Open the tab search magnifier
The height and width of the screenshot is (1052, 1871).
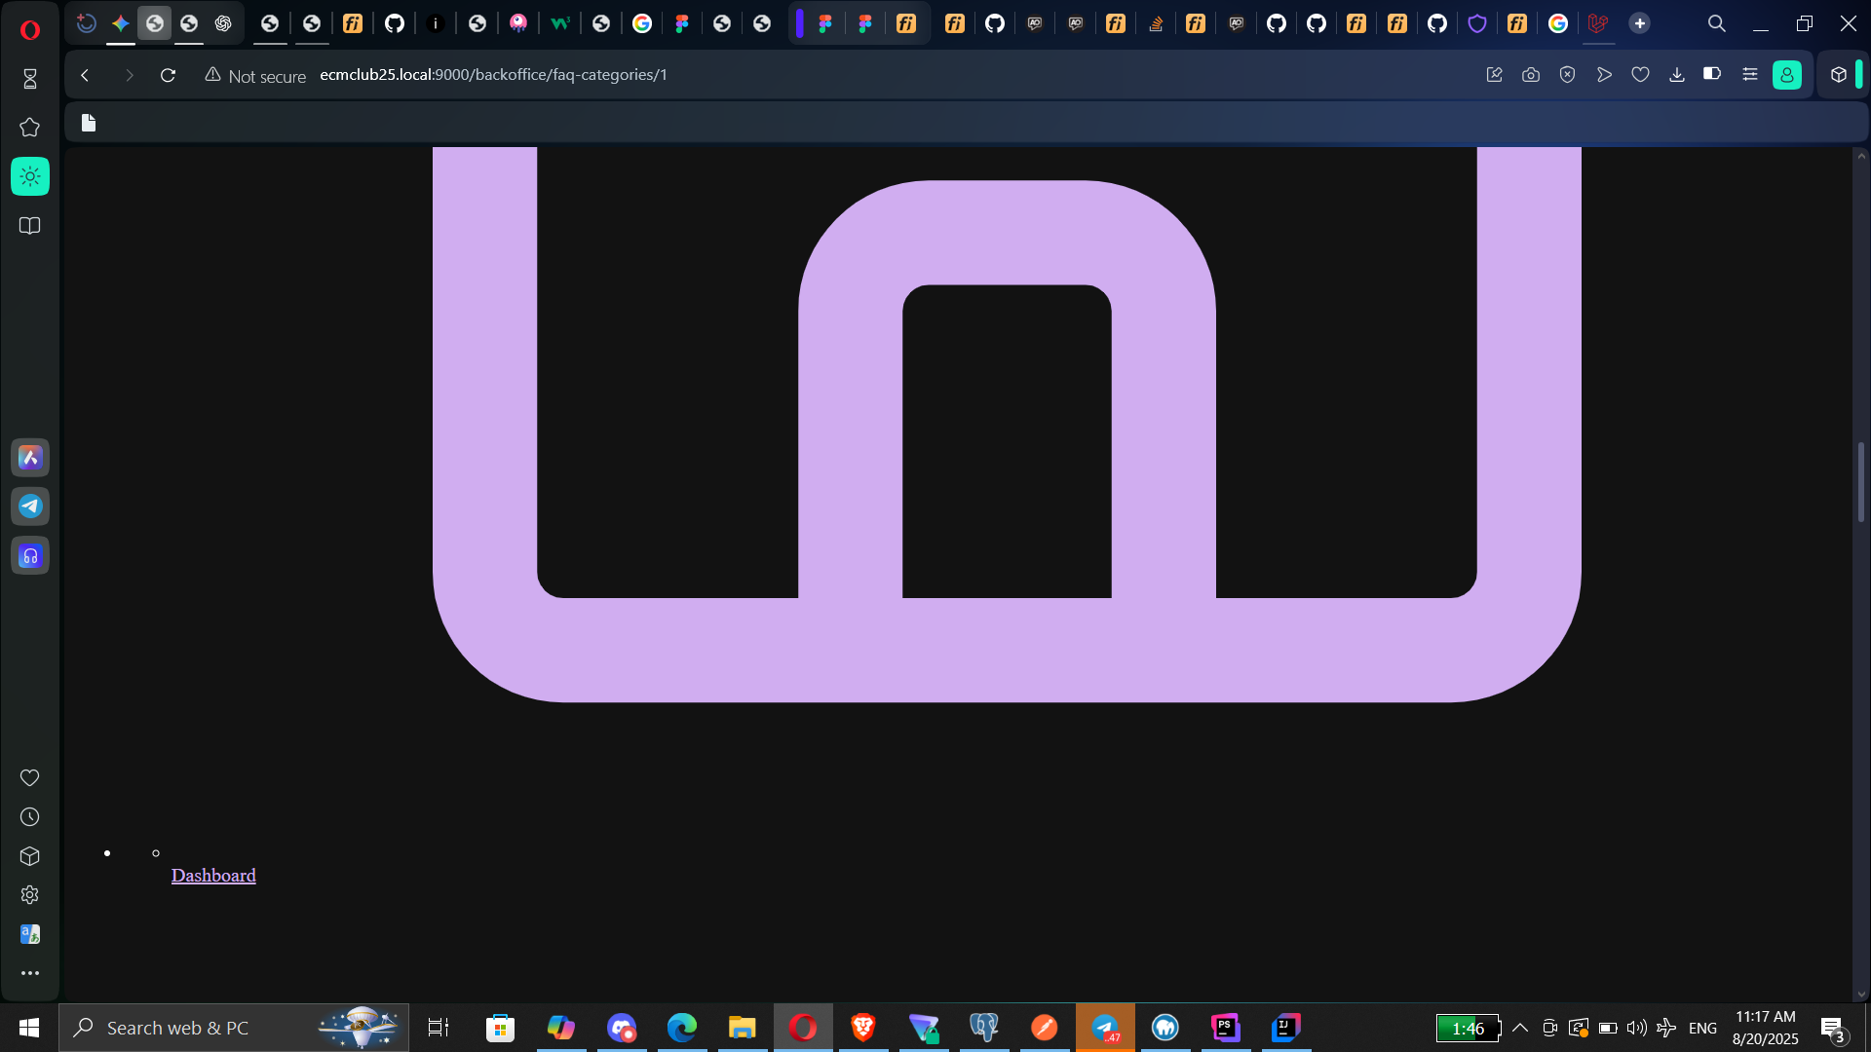(1716, 23)
